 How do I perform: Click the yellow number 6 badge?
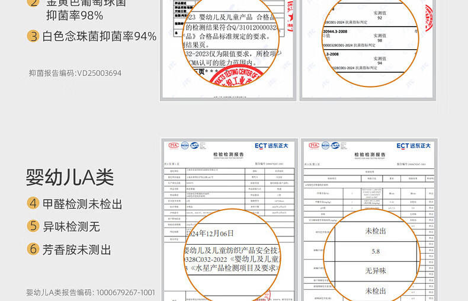pos(34,249)
